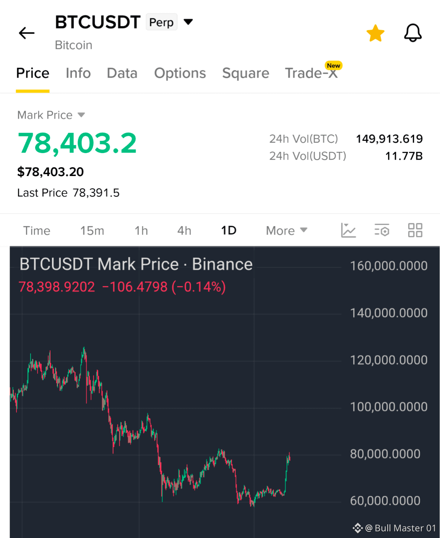
Task: Select the Time chart interval
Action: click(x=37, y=230)
